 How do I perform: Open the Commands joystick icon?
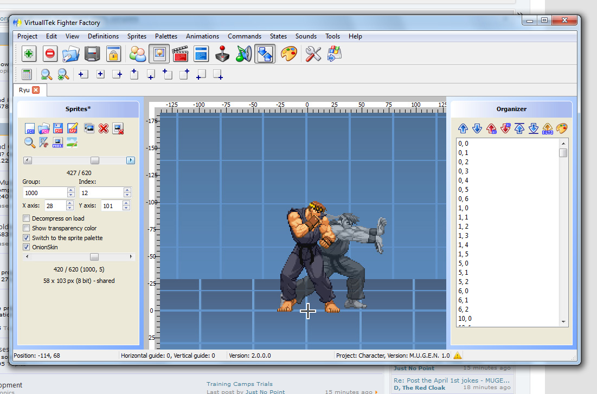pos(222,54)
